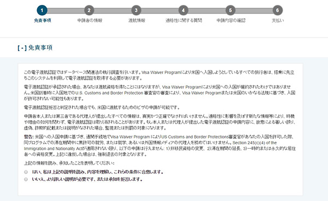Image resolution: width=328 pixels, height=201 pixels.
Task: Click the step 5 circle icon
Action: point(230,10)
